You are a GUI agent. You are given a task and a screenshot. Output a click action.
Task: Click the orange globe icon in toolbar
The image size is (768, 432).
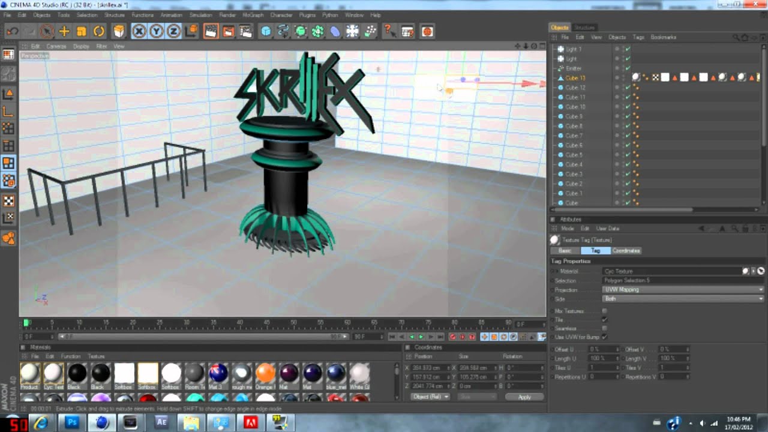coord(427,31)
